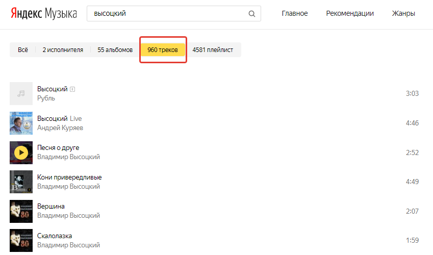Click the placeholder cover of the Рубль track
Viewport: 433px width, 255px height.
[21, 93]
